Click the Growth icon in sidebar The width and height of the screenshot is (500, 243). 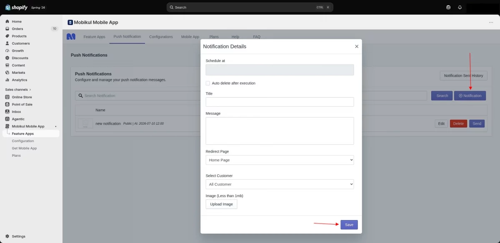(7, 50)
